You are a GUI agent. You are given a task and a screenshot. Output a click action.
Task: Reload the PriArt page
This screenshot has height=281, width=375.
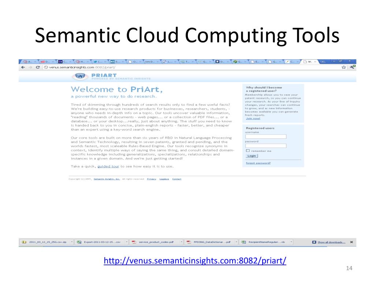pyautogui.click(x=38, y=67)
